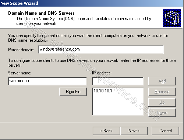Click the New Scope Wizard title bar
Screen dimensions: 184x140
92,3
